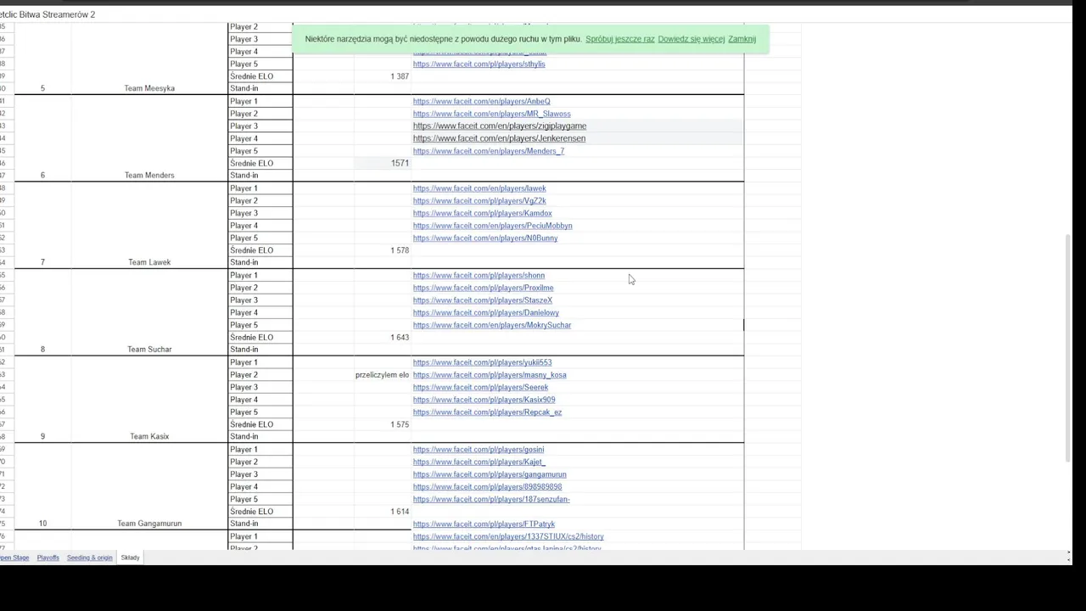
Task: Open the faceit link for Kasix909
Action: [x=484, y=400]
